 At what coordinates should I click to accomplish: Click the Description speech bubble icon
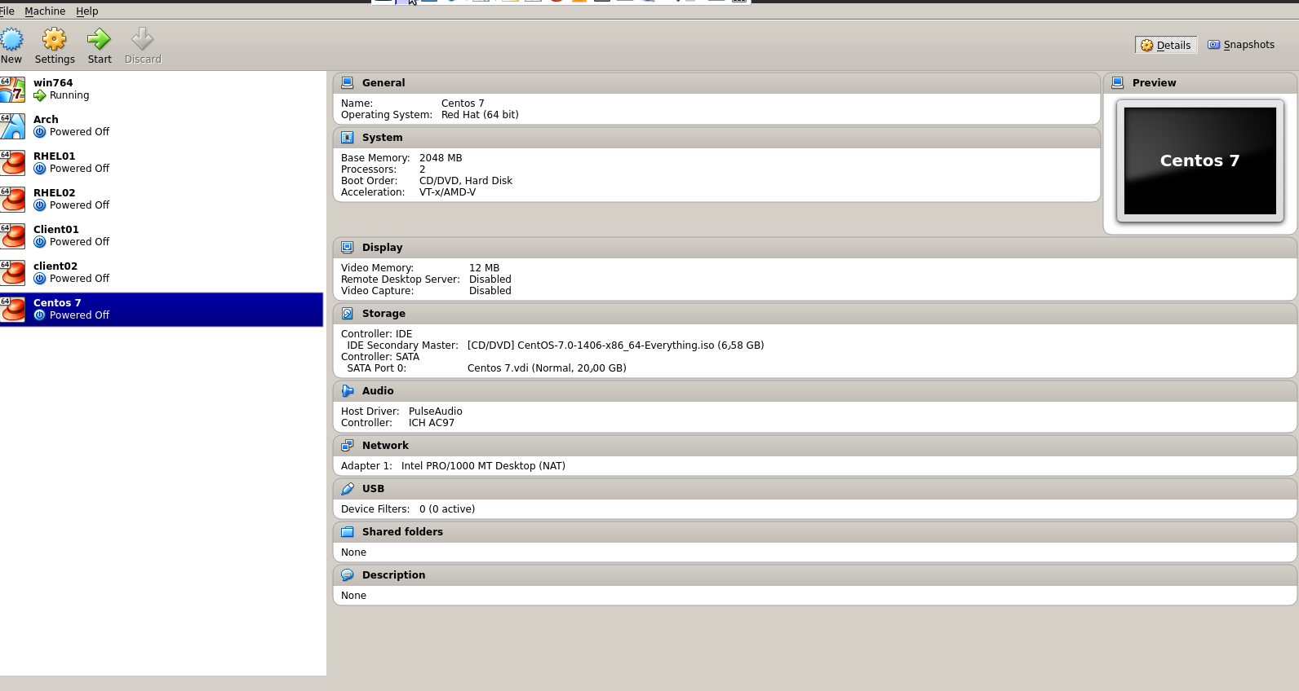(x=348, y=575)
